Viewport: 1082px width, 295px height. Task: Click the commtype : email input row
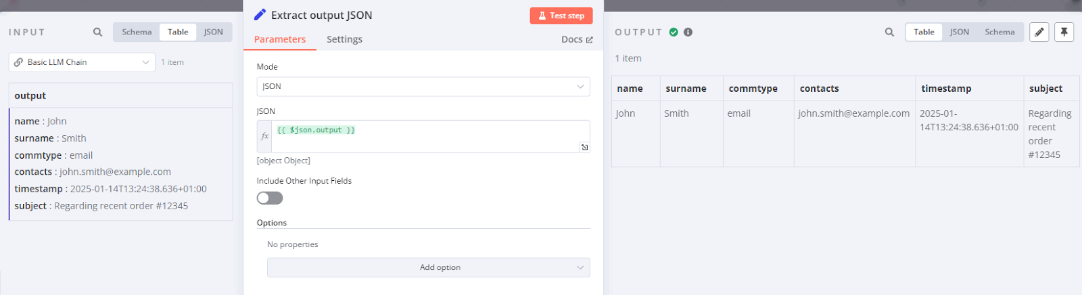53,155
